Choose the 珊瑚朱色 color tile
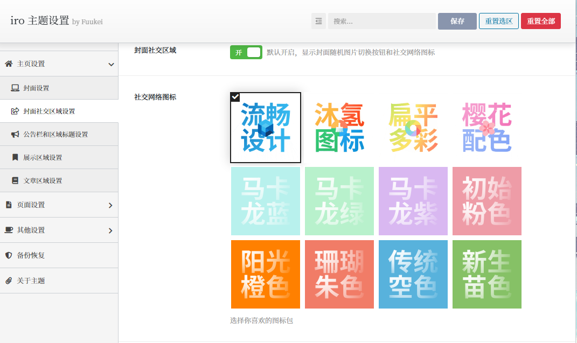577x343 pixels. tap(339, 274)
